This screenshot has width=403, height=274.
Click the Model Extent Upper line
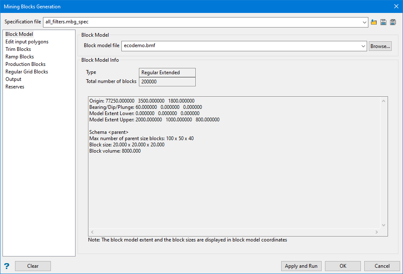pyautogui.click(x=154, y=120)
